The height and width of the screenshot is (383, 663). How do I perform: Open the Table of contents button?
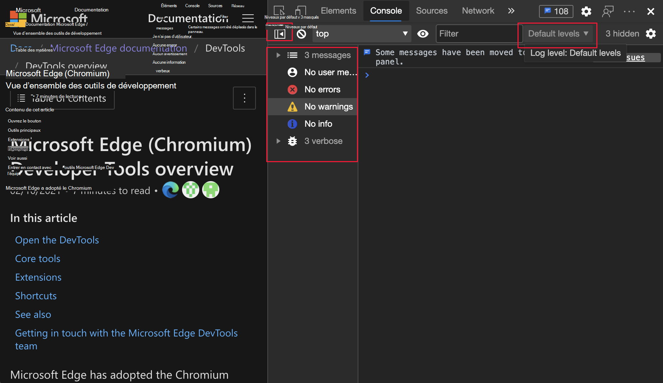pos(62,98)
